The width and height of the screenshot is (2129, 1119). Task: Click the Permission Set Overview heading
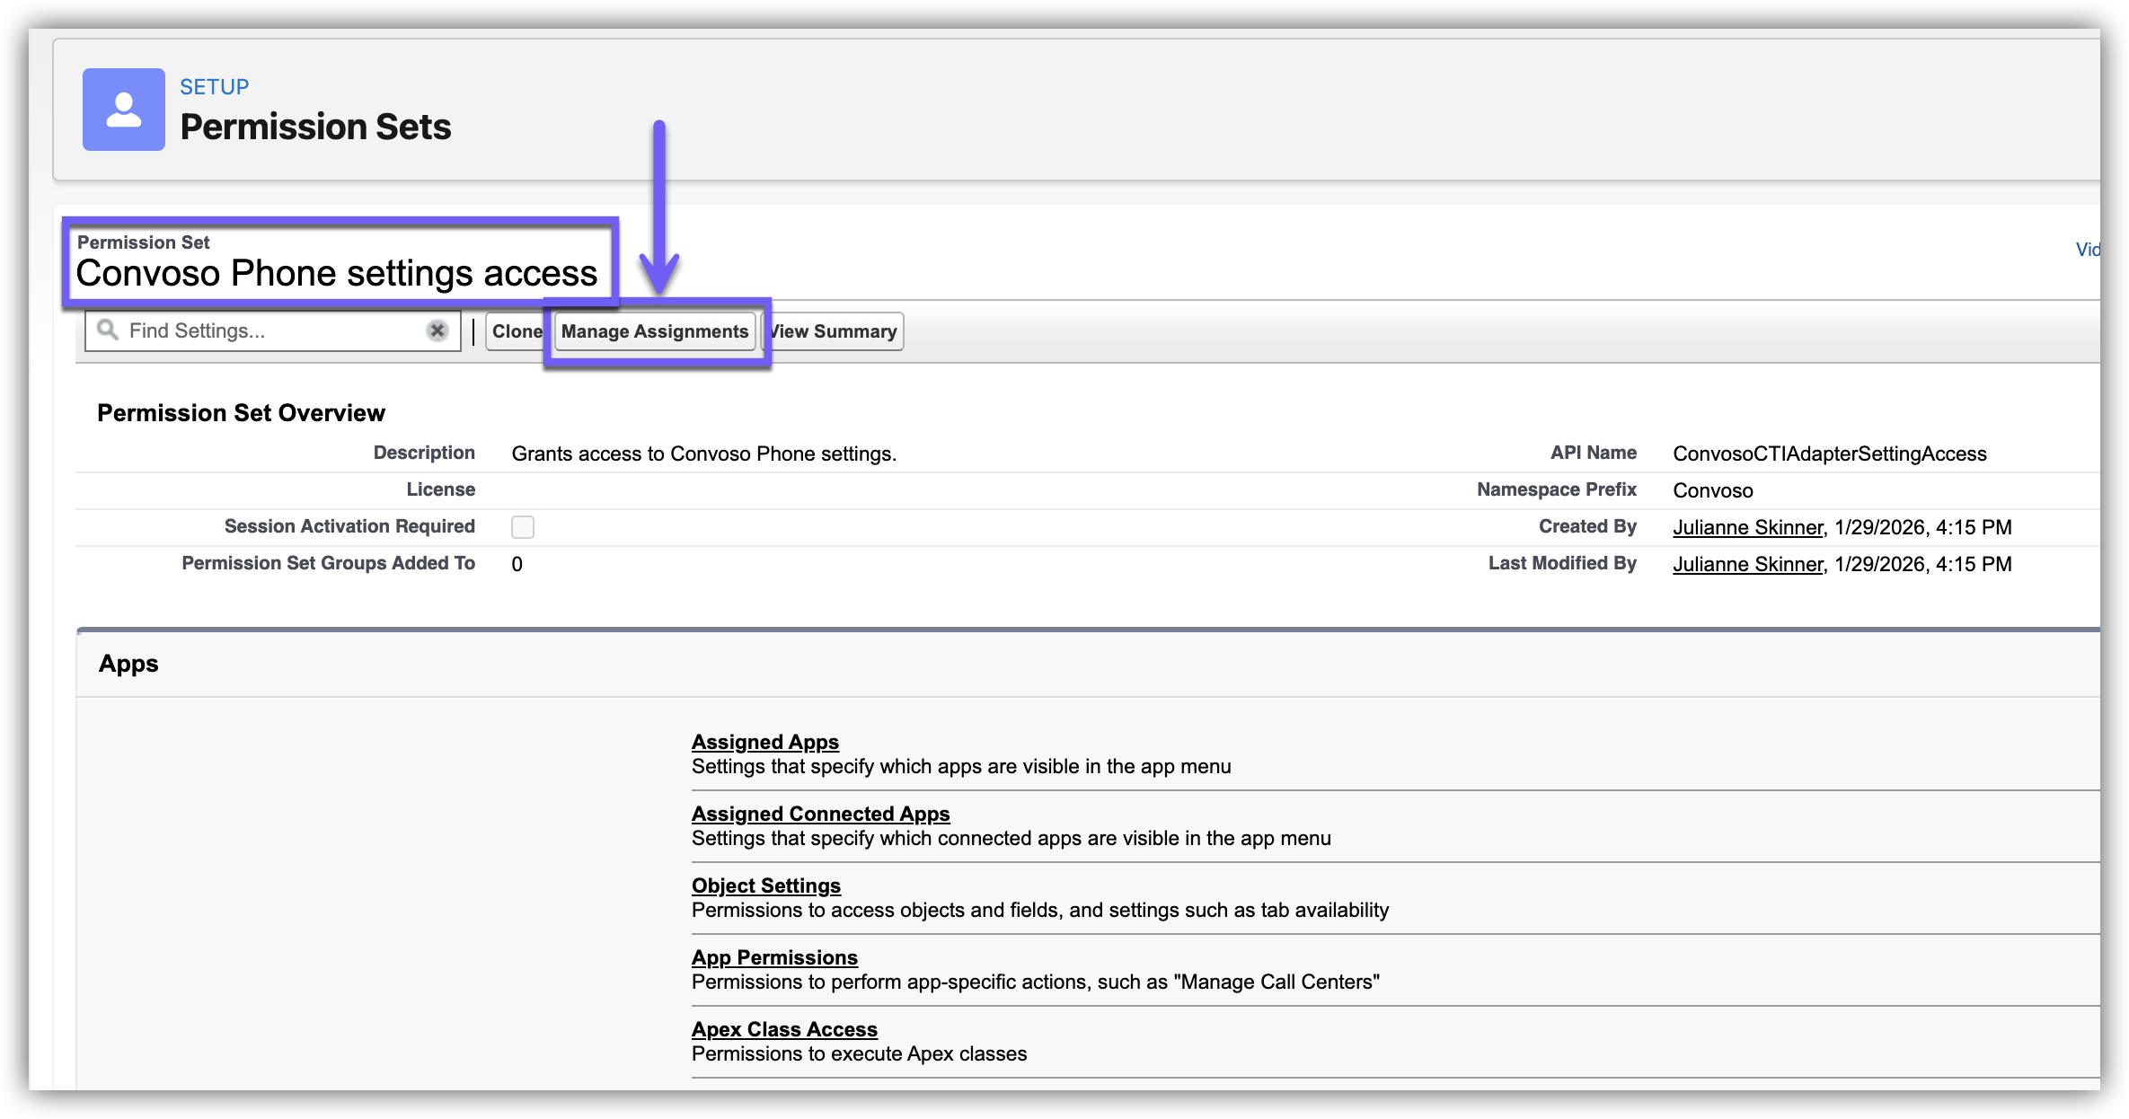pyautogui.click(x=241, y=413)
